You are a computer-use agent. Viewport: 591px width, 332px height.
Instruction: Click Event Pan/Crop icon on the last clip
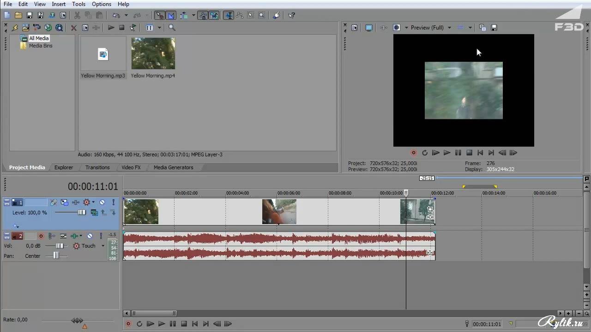[430, 209]
